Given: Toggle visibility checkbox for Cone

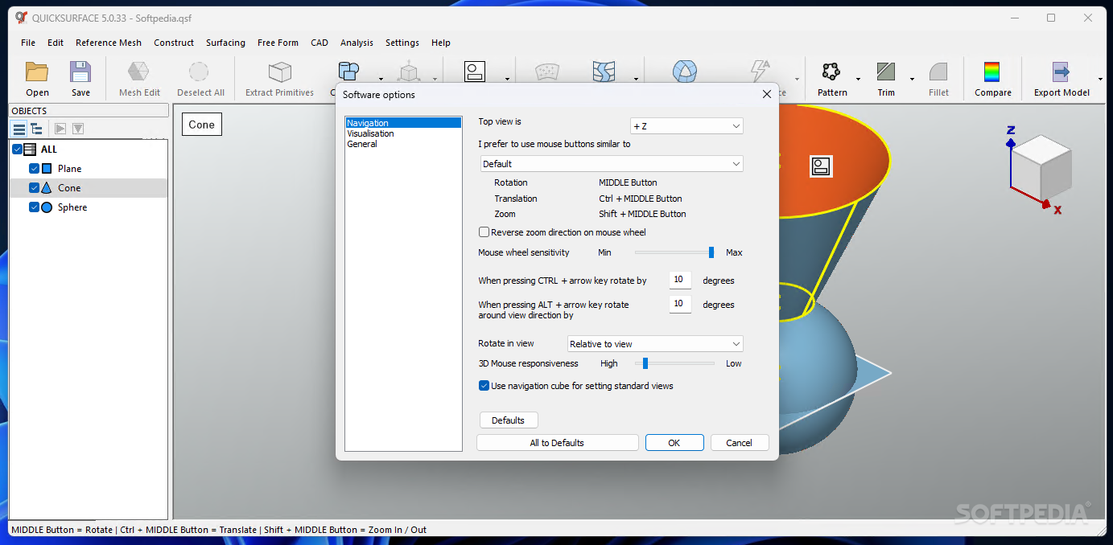Looking at the screenshot, I should [x=34, y=187].
